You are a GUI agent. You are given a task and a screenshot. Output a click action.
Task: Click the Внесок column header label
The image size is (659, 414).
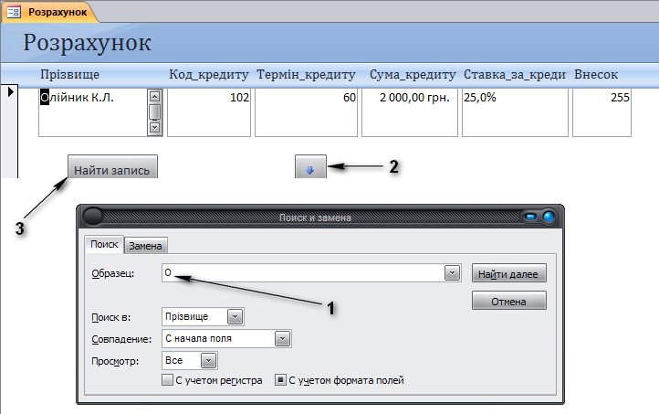[x=596, y=74]
